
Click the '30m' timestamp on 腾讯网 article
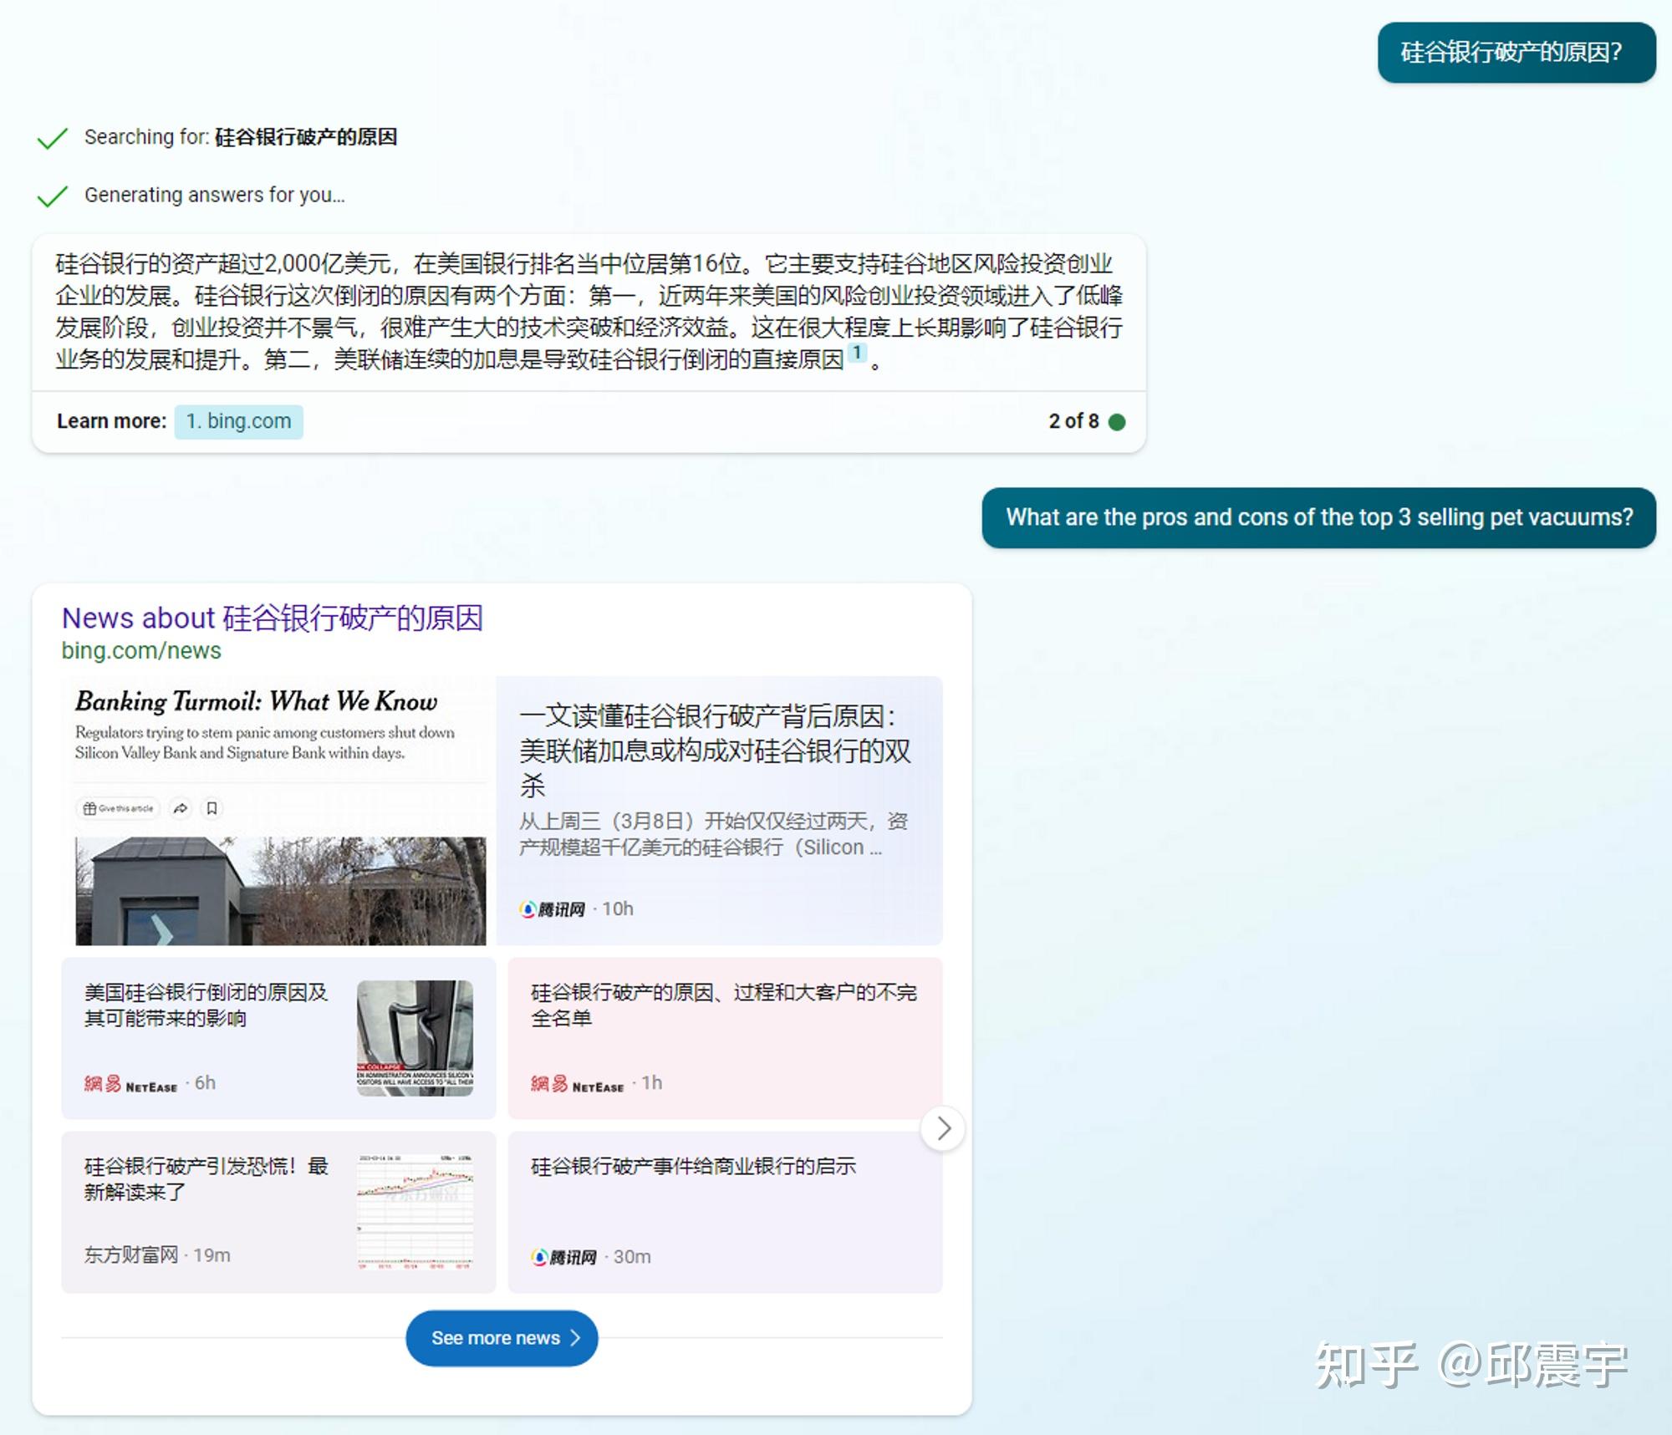pyautogui.click(x=632, y=1257)
